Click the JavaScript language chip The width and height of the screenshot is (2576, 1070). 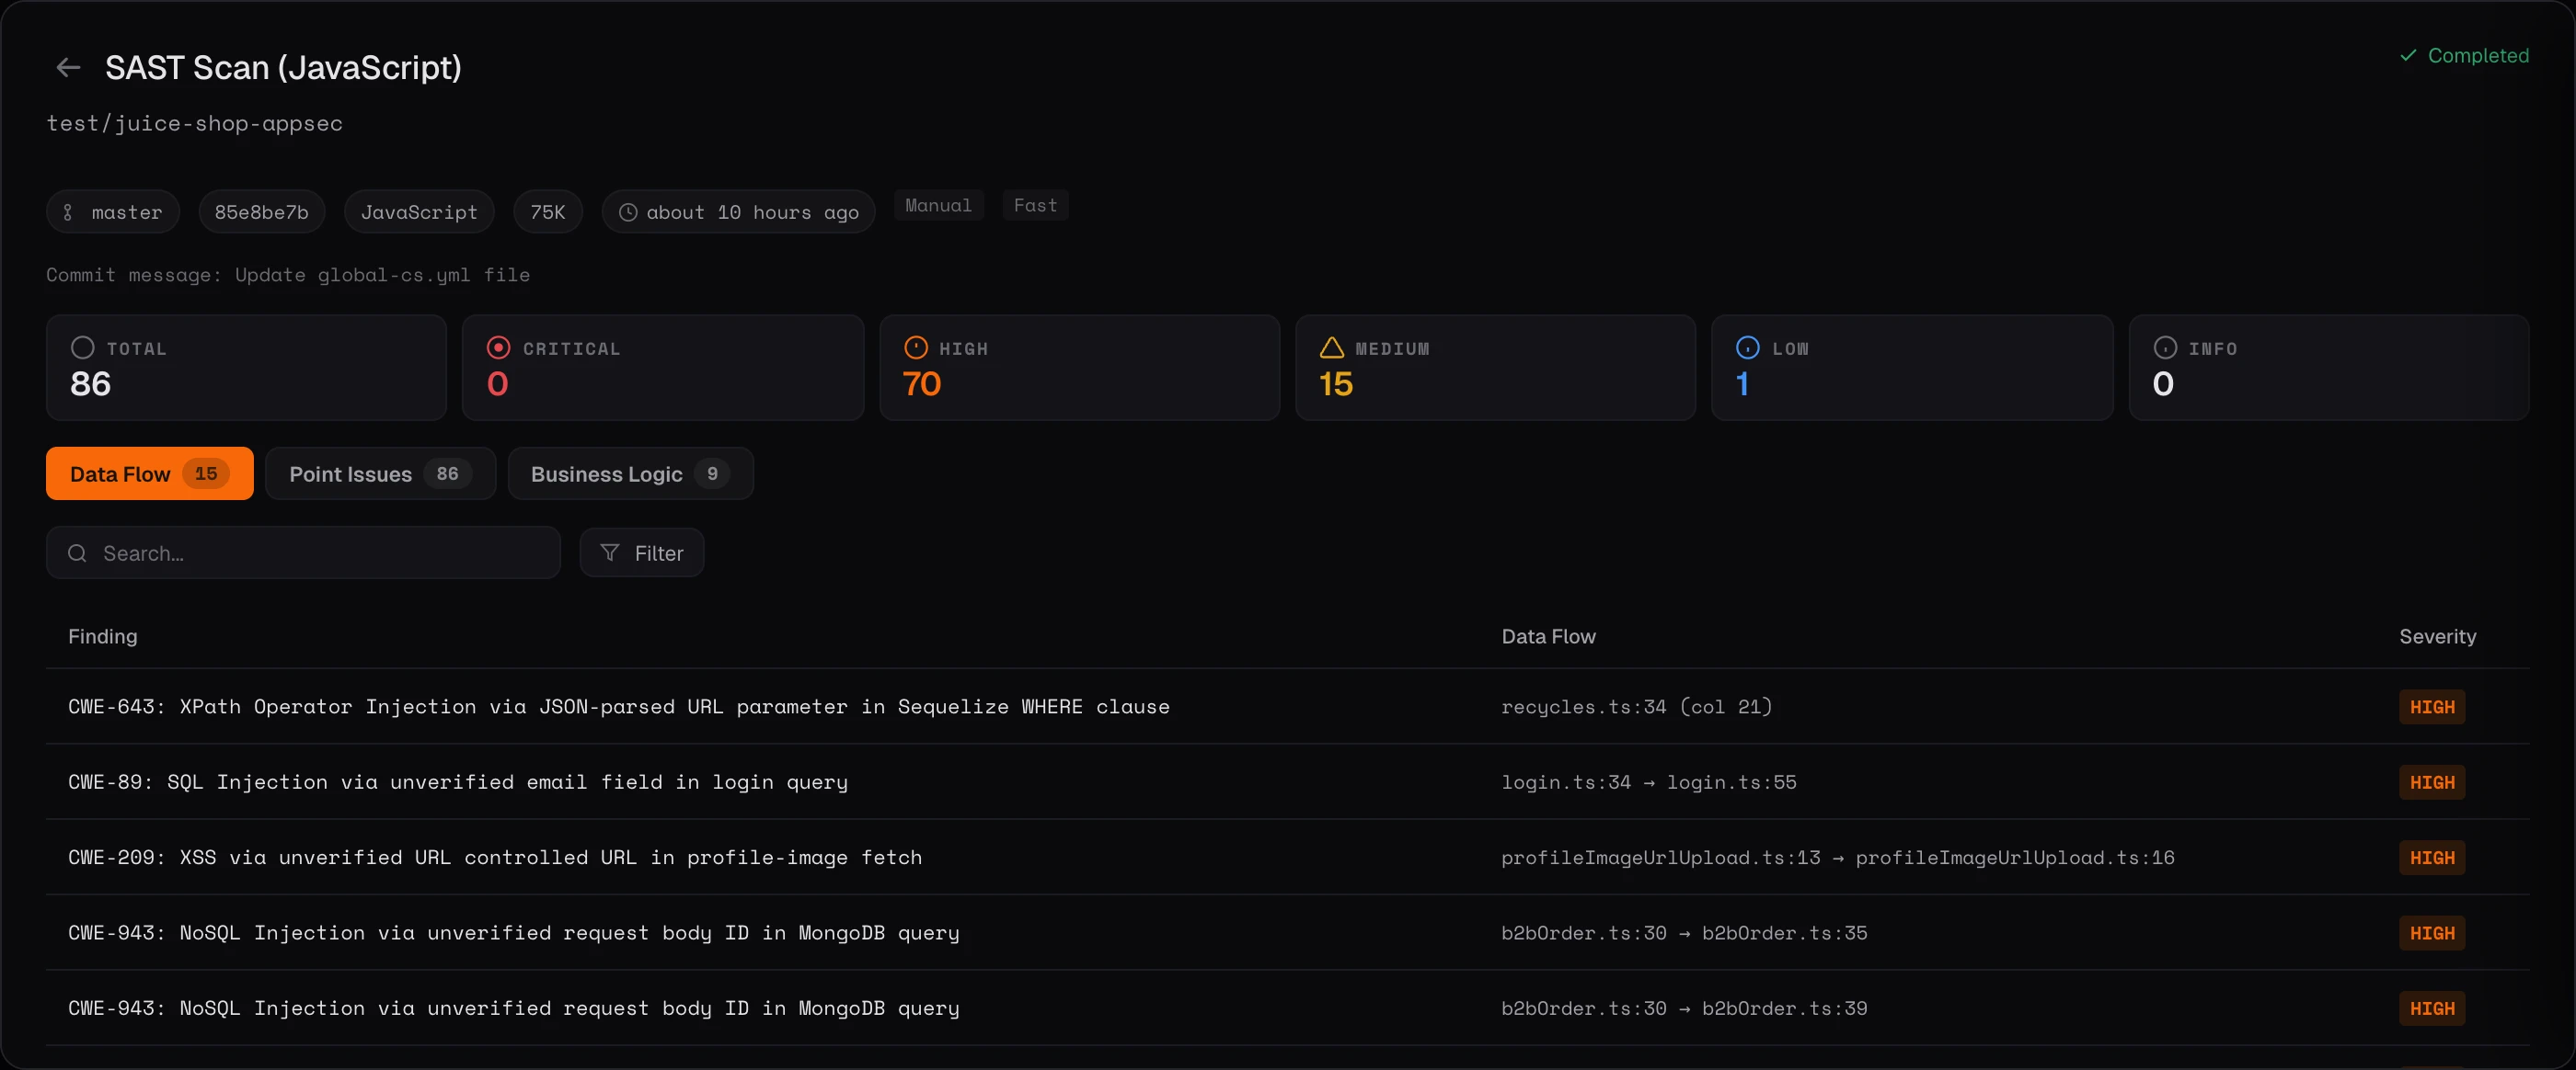[x=419, y=211]
